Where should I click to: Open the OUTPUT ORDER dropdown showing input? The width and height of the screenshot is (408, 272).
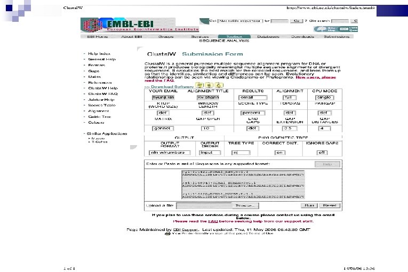point(210,153)
